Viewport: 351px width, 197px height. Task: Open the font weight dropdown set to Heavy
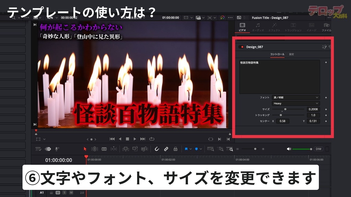point(296,103)
